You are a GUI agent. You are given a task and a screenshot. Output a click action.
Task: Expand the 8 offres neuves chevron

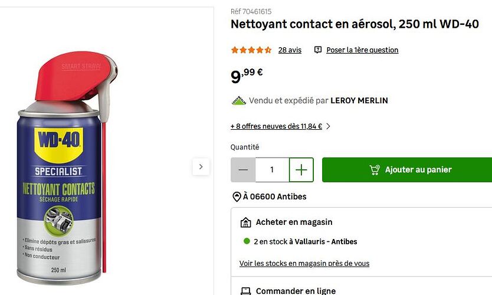click(x=328, y=126)
